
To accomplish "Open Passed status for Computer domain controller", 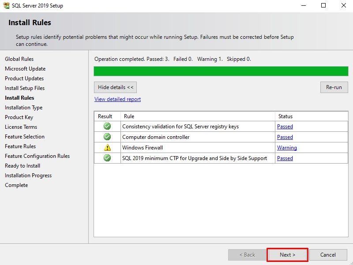I will (x=285, y=137).
